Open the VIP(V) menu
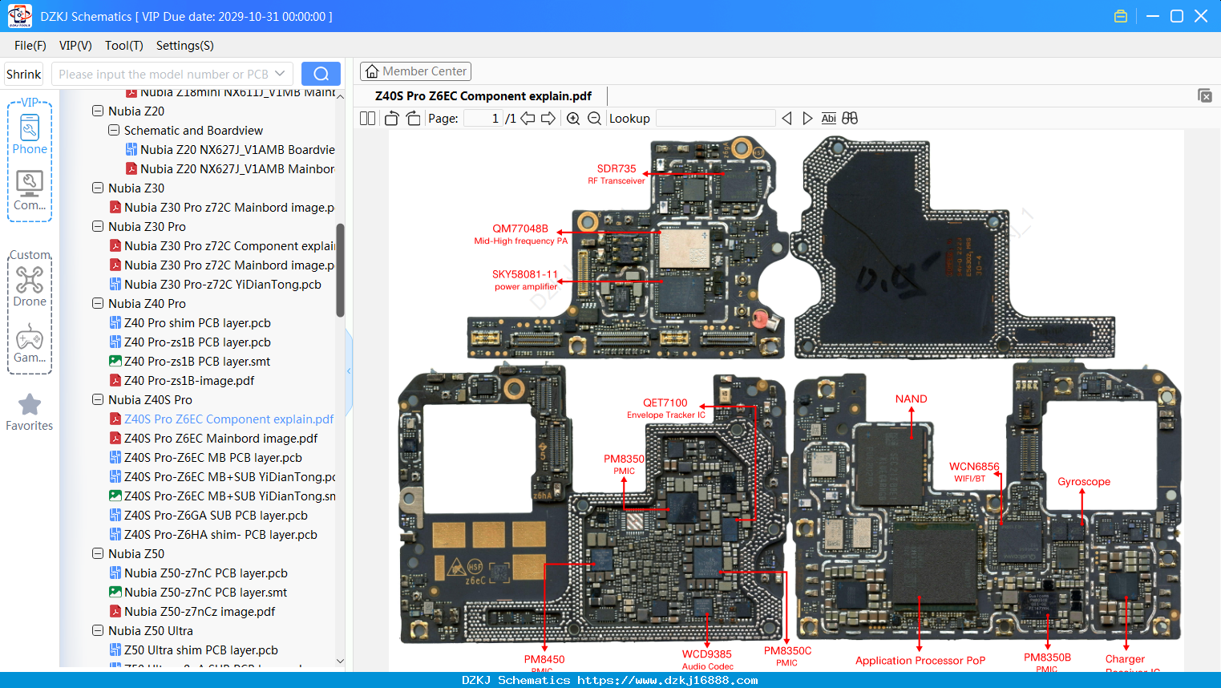Viewport: 1221px width, 688px height. coord(75,46)
